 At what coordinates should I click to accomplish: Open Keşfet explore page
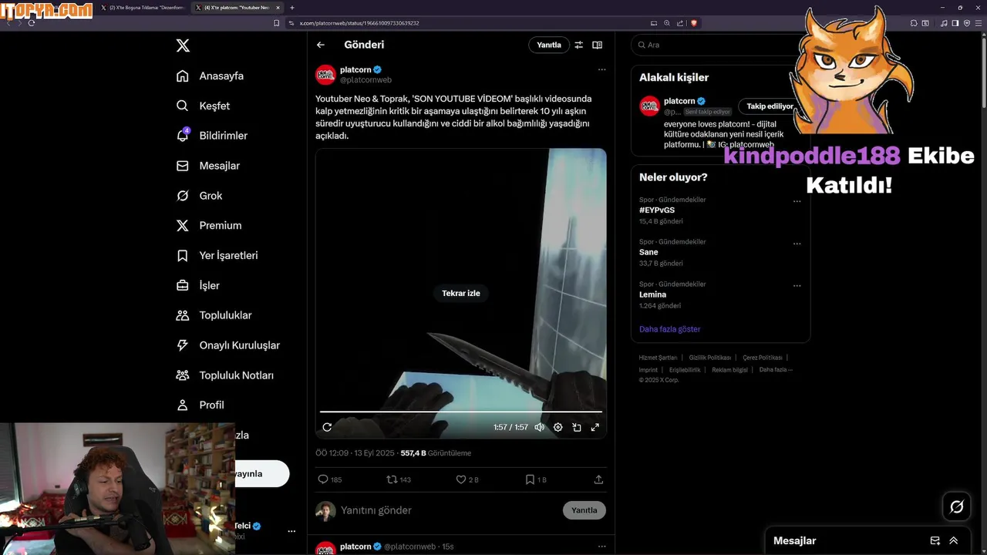coord(203,106)
